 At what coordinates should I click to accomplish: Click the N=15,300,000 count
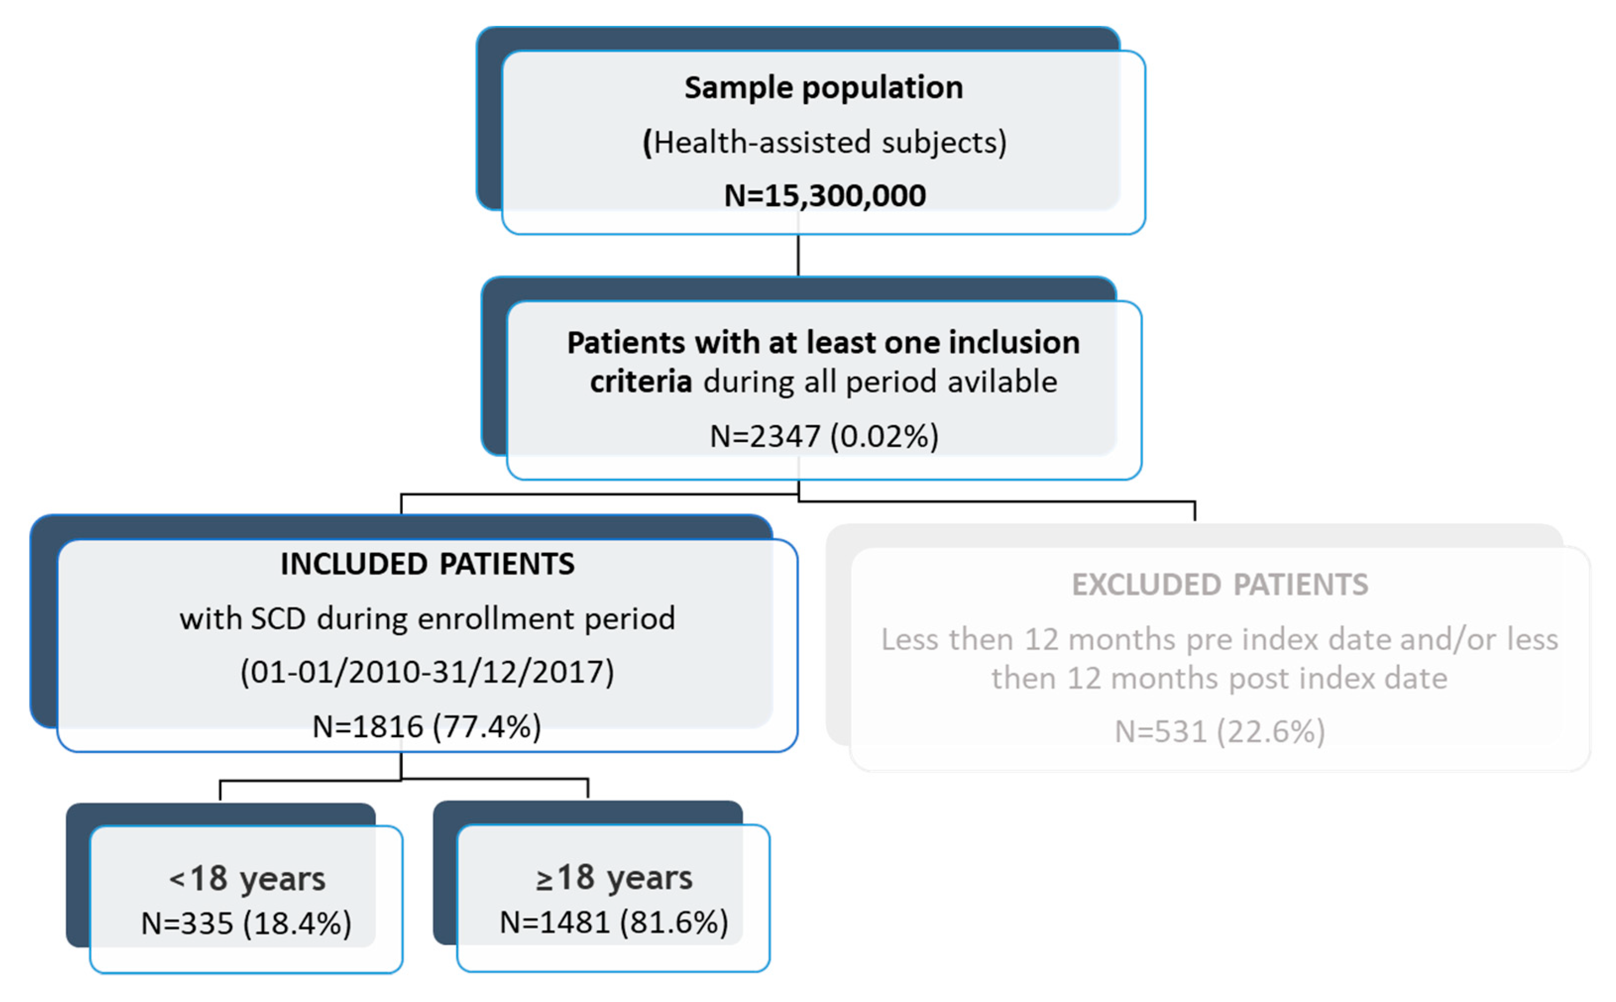(x=825, y=196)
